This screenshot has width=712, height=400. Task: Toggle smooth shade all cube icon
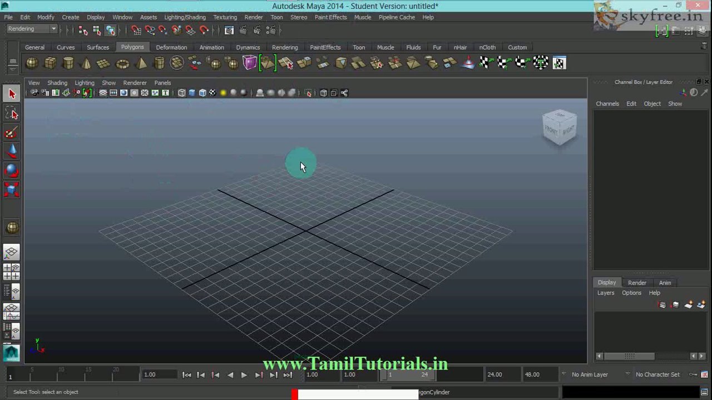[192, 93]
